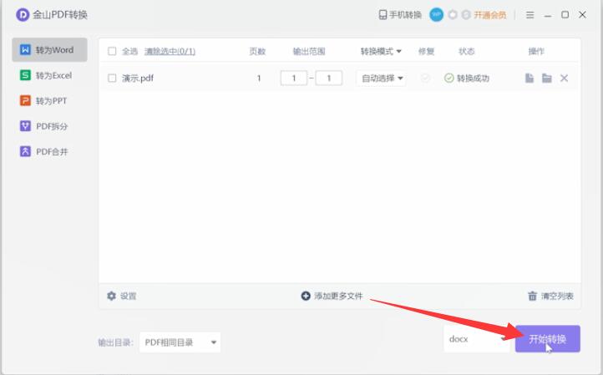Click 清空列表 trash to clear list
This screenshot has width=603, height=375.
550,296
